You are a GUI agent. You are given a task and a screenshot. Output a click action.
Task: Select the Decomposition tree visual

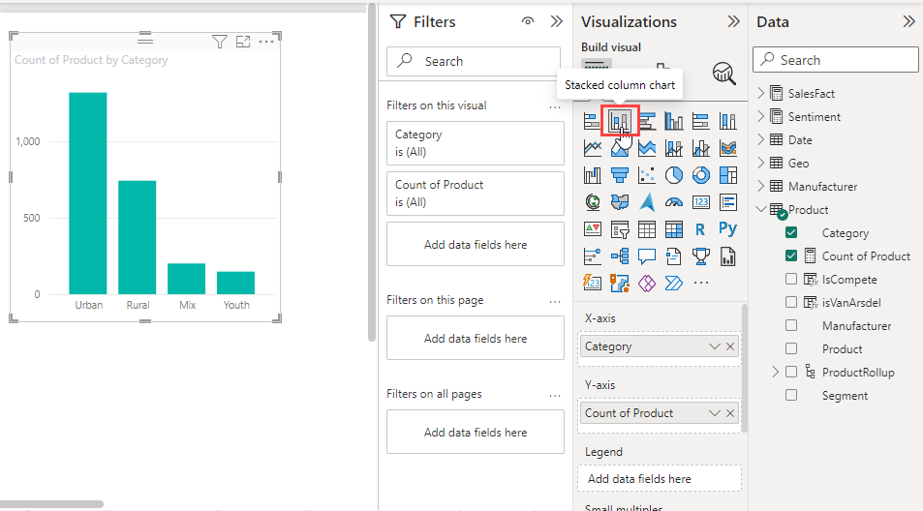619,256
